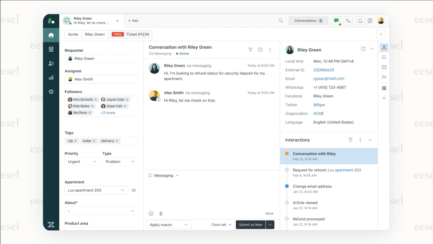Viewport: 433px width, 244px height.
Task: Open the notifications bell icon
Action: point(360,21)
